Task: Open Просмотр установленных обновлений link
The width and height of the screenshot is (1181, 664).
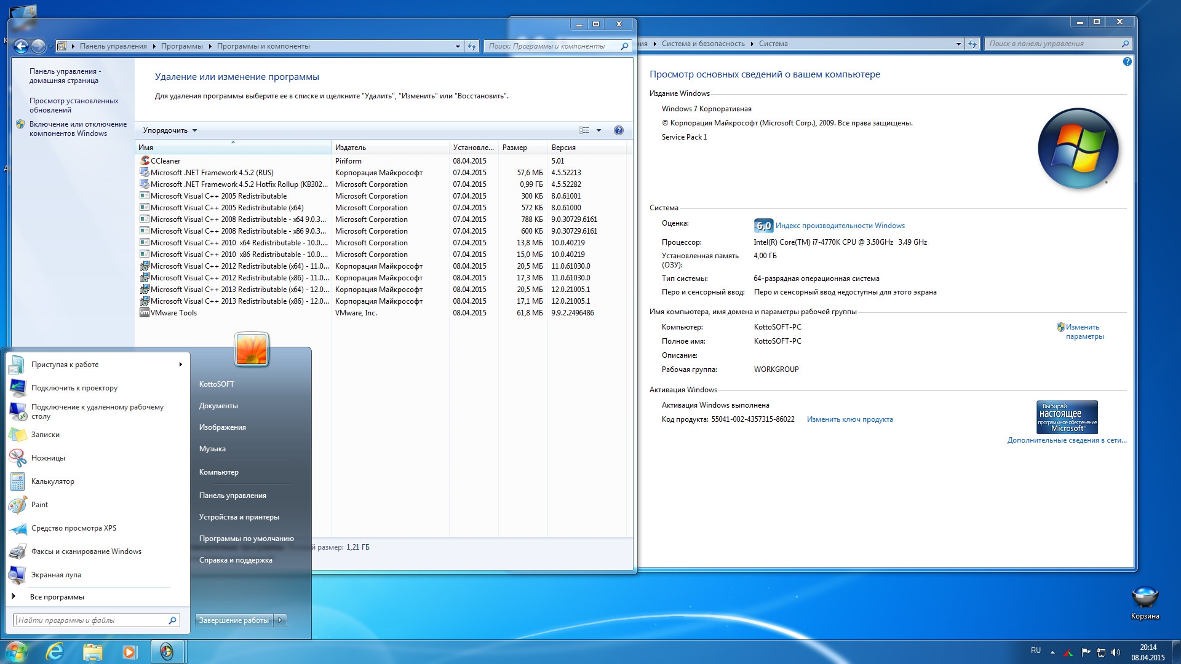Action: click(x=74, y=105)
